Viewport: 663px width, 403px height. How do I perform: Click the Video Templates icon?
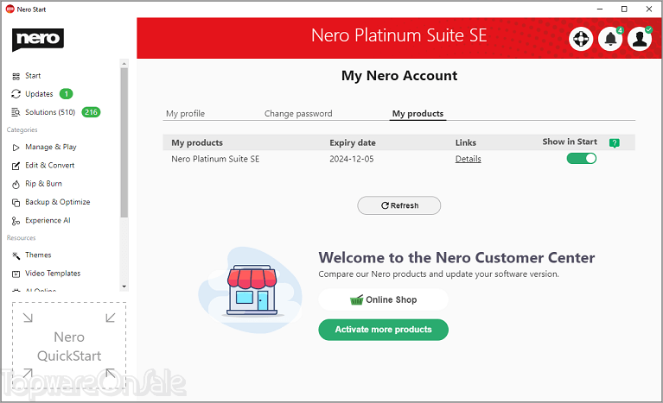pos(16,274)
